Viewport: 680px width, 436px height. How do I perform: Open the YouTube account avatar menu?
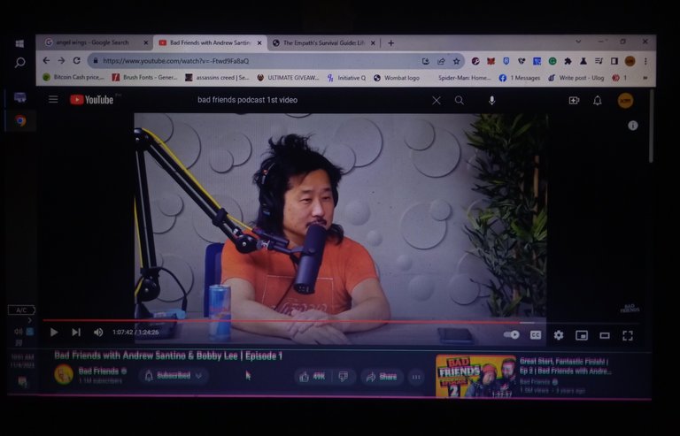(x=625, y=101)
